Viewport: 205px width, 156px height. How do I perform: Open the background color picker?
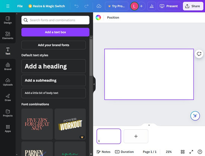coord(98,18)
